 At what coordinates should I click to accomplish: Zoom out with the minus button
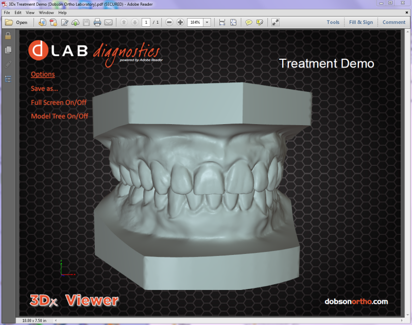[x=169, y=22]
